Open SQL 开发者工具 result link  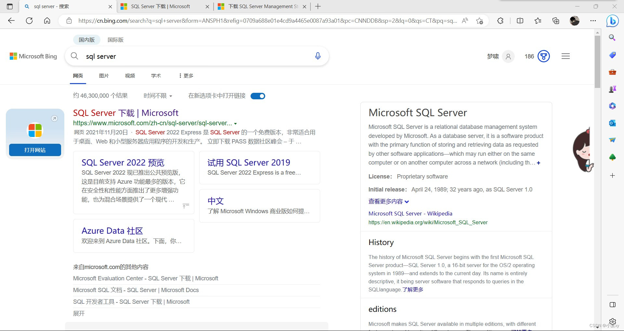tap(131, 302)
